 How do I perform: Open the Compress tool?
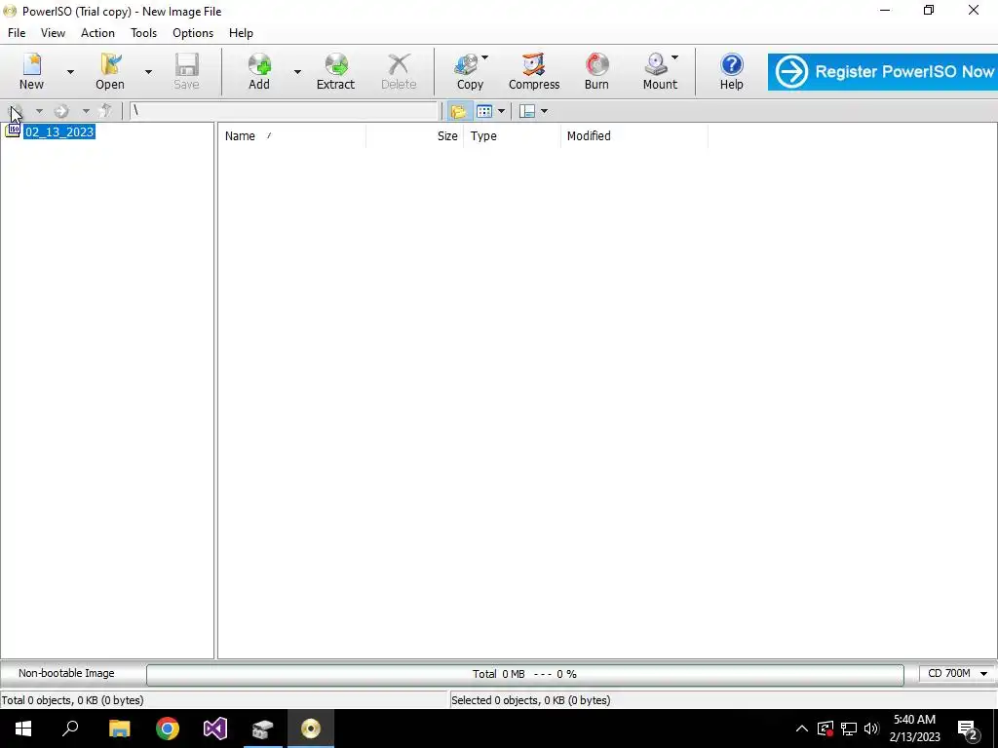coord(534,71)
